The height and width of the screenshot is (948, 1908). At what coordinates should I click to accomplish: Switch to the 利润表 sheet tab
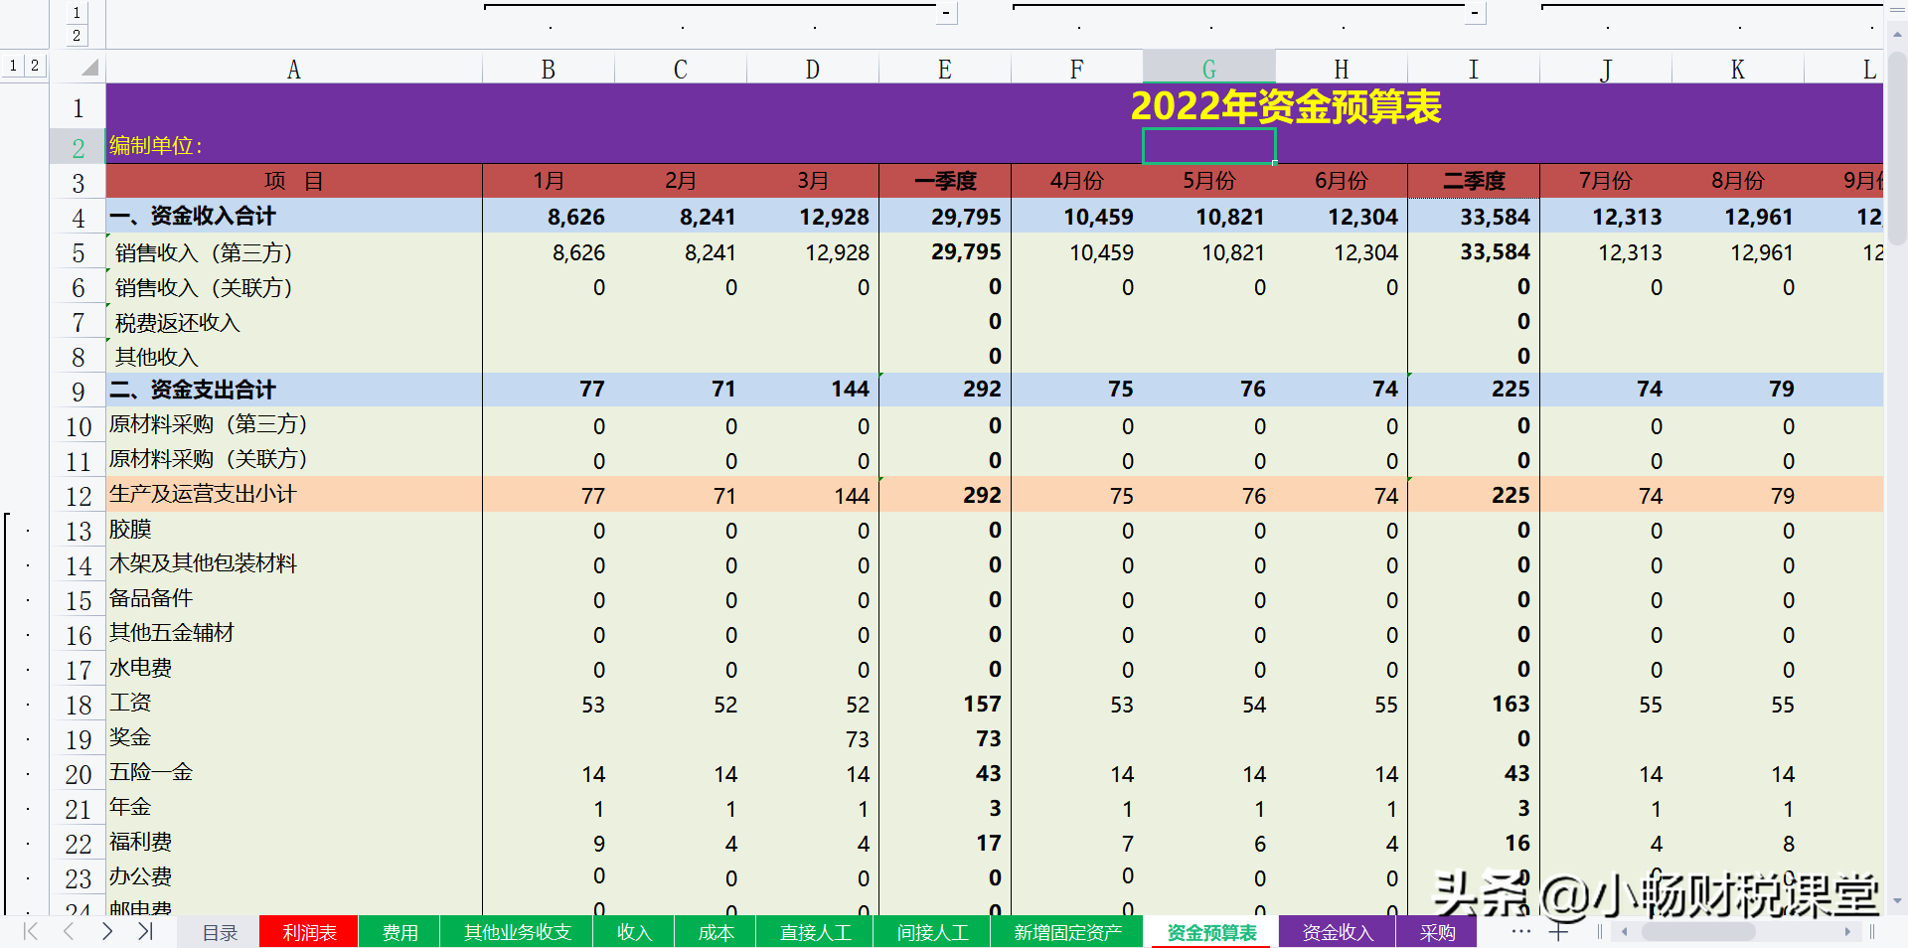308,932
